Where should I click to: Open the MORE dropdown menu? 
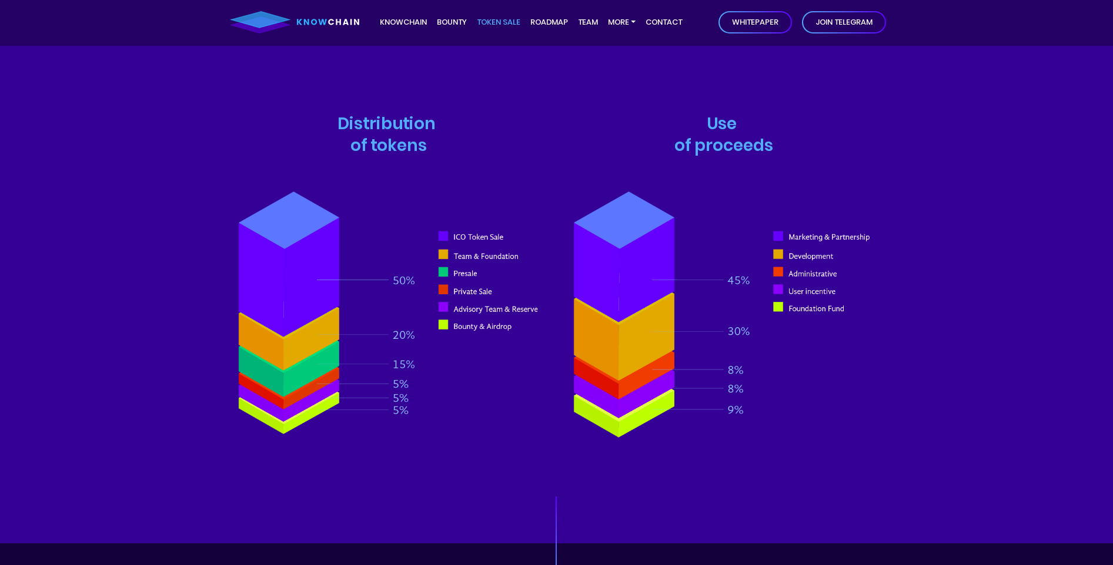pyautogui.click(x=621, y=22)
